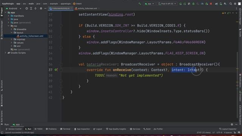
Task: Open Layout Inspector tool window
Action: pyautogui.click(x=228, y=129)
